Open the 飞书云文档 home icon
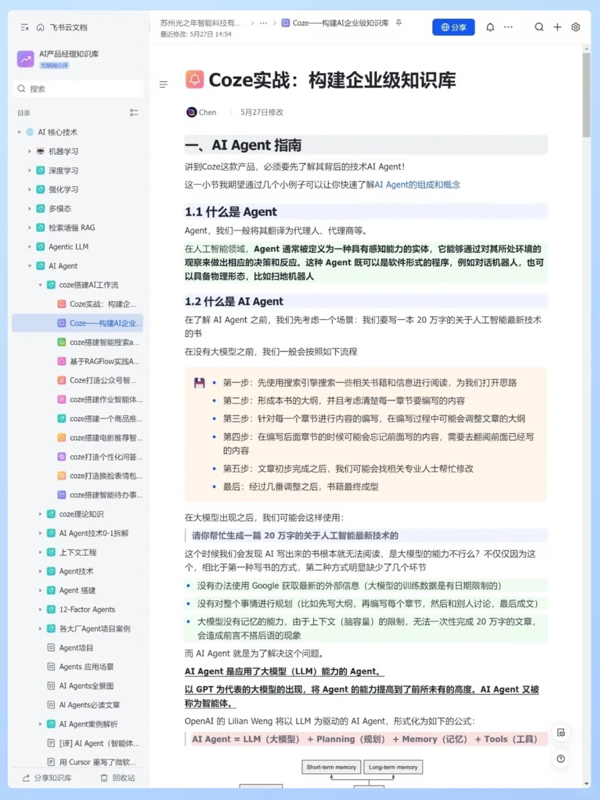The height and width of the screenshot is (800, 600). 41,27
